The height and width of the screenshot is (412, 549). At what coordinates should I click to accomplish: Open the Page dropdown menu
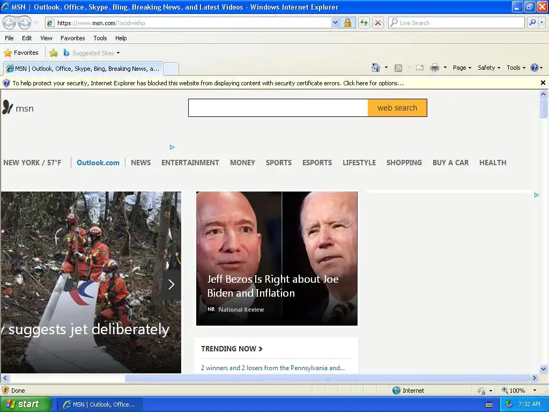[x=462, y=68]
